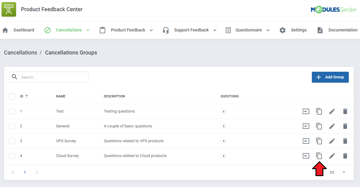This screenshot has width=360, height=187.
Task: Go to next page arrow
Action: [37, 172]
